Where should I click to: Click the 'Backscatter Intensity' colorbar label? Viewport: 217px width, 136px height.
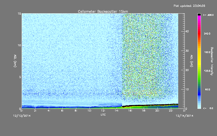[x=212, y=61]
